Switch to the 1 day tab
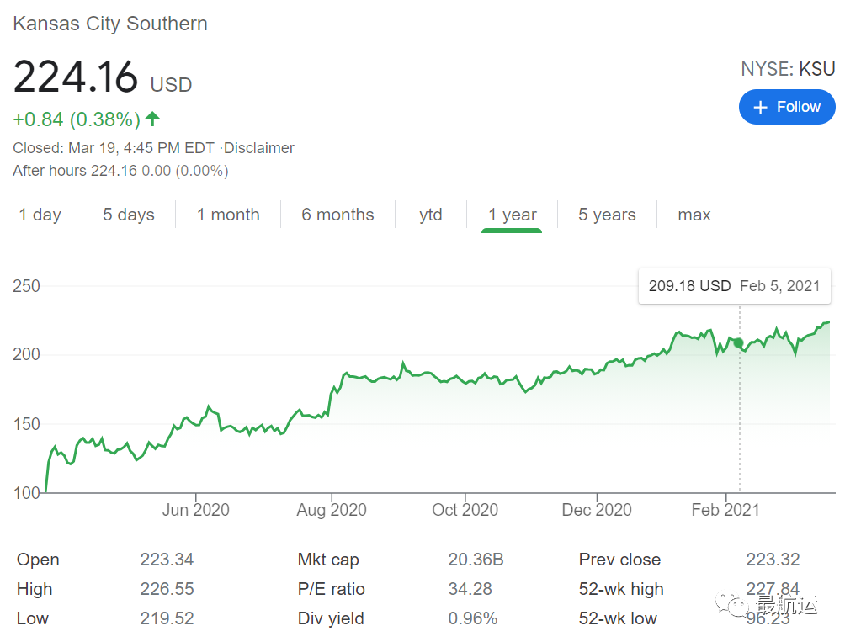This screenshot has width=845, height=642. point(40,215)
